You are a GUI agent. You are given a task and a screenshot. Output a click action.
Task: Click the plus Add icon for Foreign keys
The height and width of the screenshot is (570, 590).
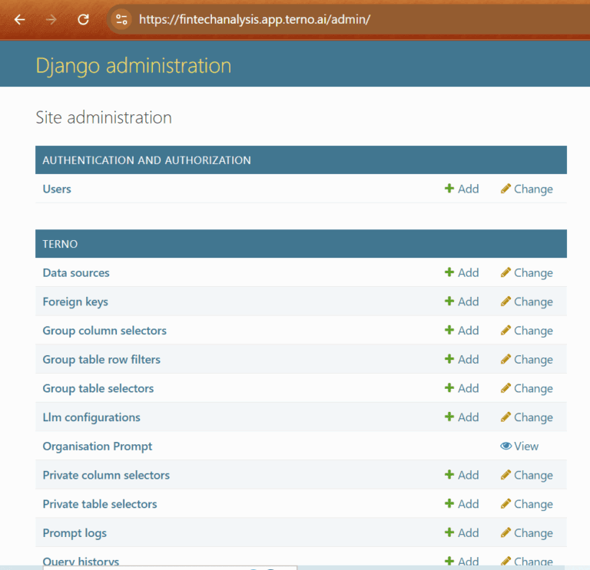(x=449, y=301)
